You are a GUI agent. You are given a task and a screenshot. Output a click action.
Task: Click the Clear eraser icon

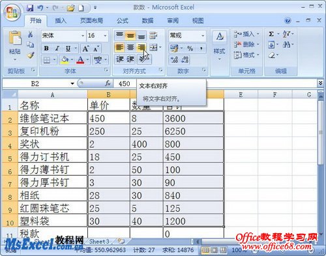tap(272, 56)
